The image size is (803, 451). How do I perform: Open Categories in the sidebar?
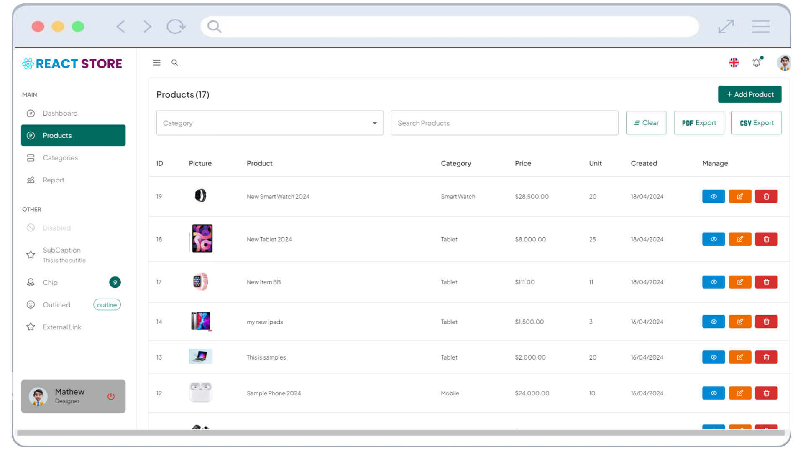(x=73, y=158)
